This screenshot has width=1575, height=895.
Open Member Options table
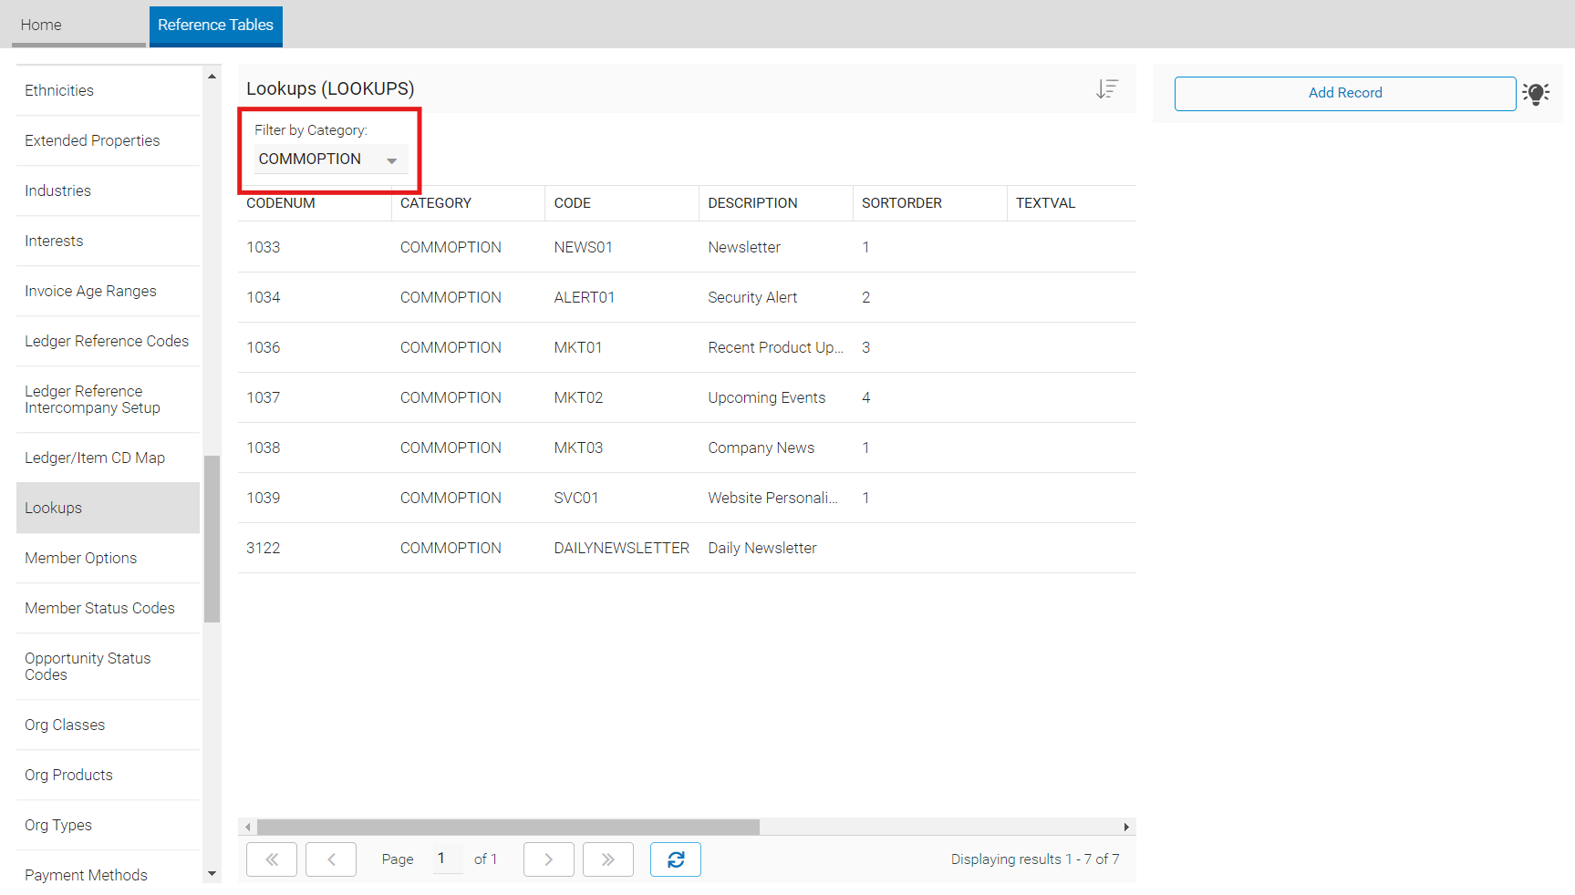(108, 558)
